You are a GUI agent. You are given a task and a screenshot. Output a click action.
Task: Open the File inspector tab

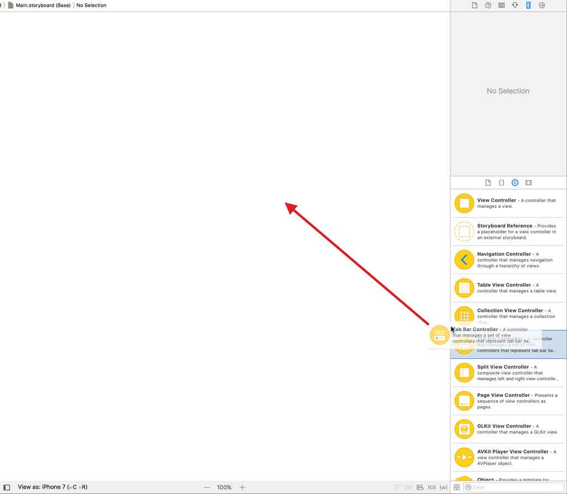tap(474, 6)
